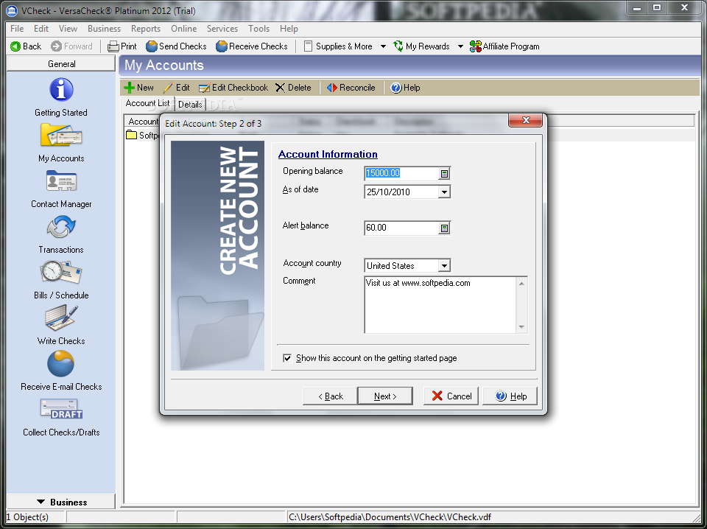Viewport: 707px width, 529px height.
Task: Open the Services menu
Action: pos(222,29)
